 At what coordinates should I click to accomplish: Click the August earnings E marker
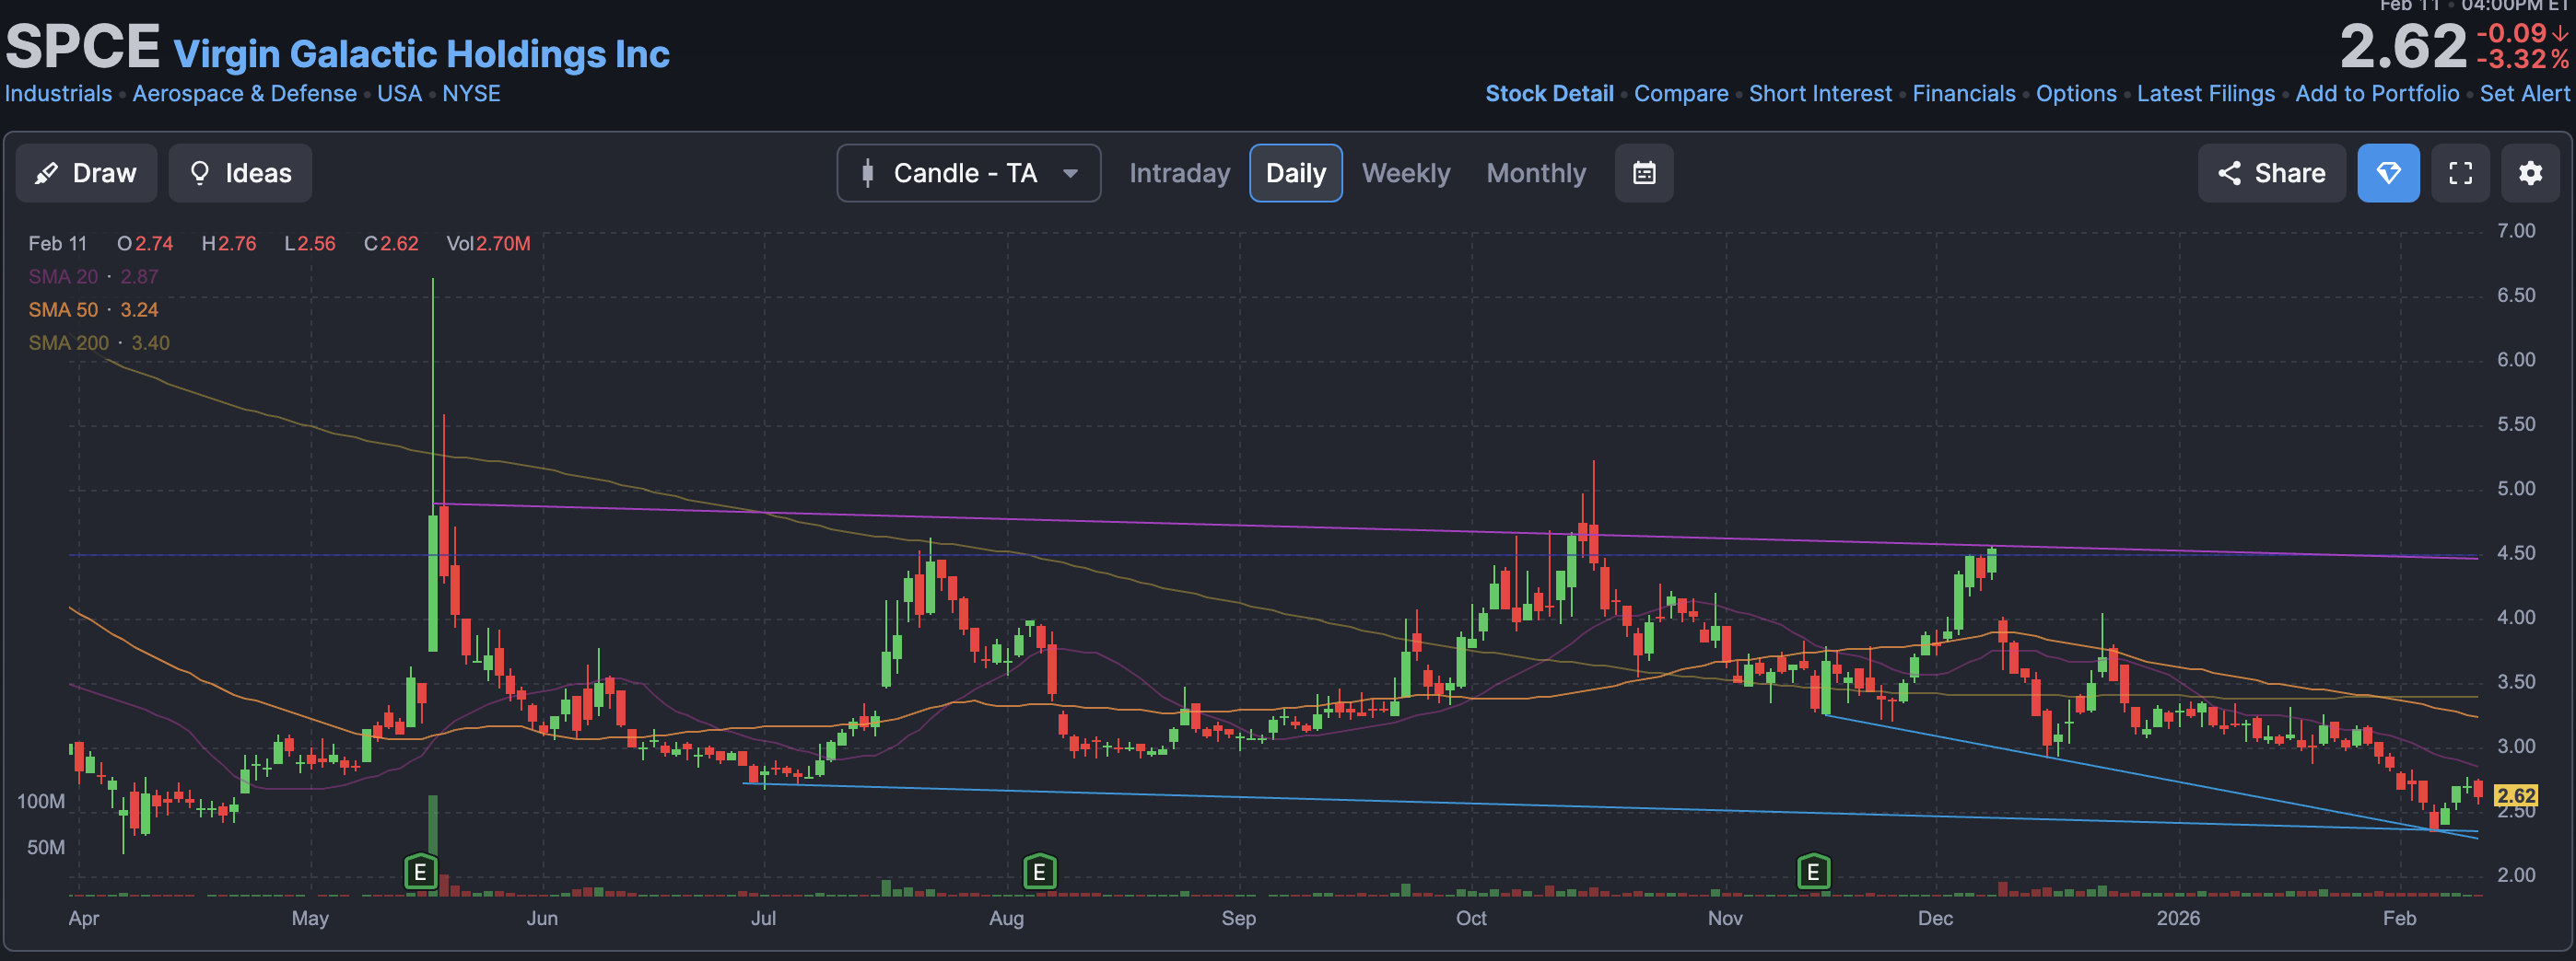coord(1039,872)
